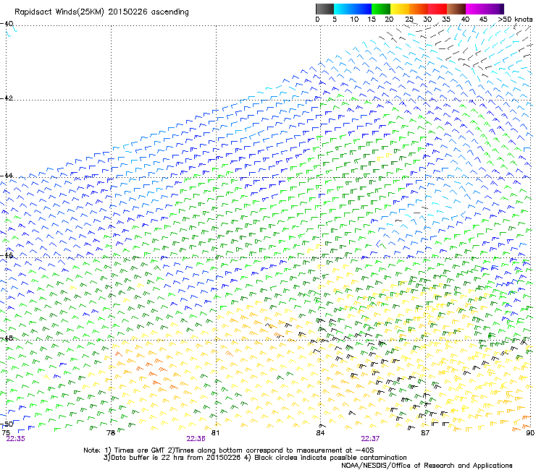The height and width of the screenshot is (470, 536).
Task: Click the -48 latitude axis label
Action: click(x=7, y=338)
